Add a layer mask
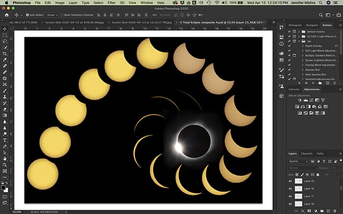Image resolution: width=343 pixels, height=214 pixels. (309, 211)
